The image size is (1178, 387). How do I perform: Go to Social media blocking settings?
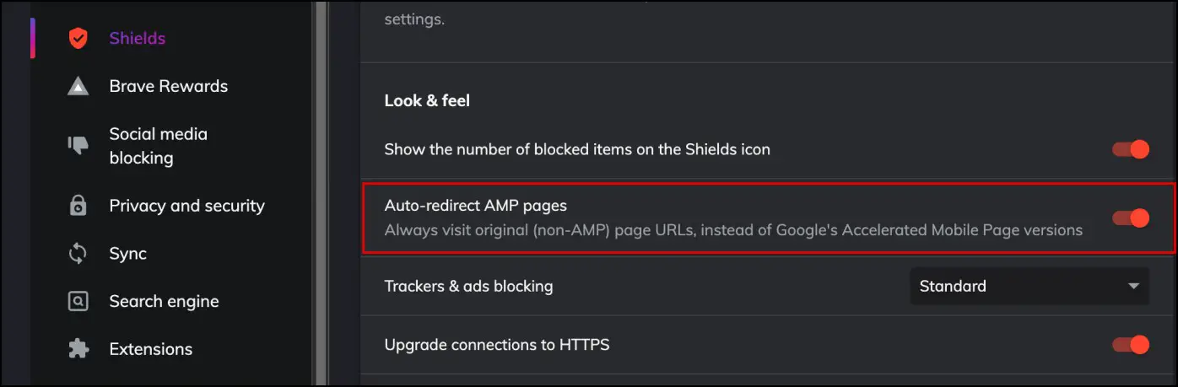pos(159,146)
